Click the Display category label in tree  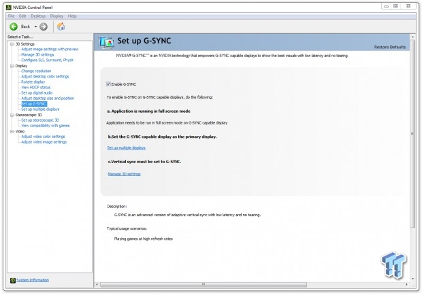point(21,66)
